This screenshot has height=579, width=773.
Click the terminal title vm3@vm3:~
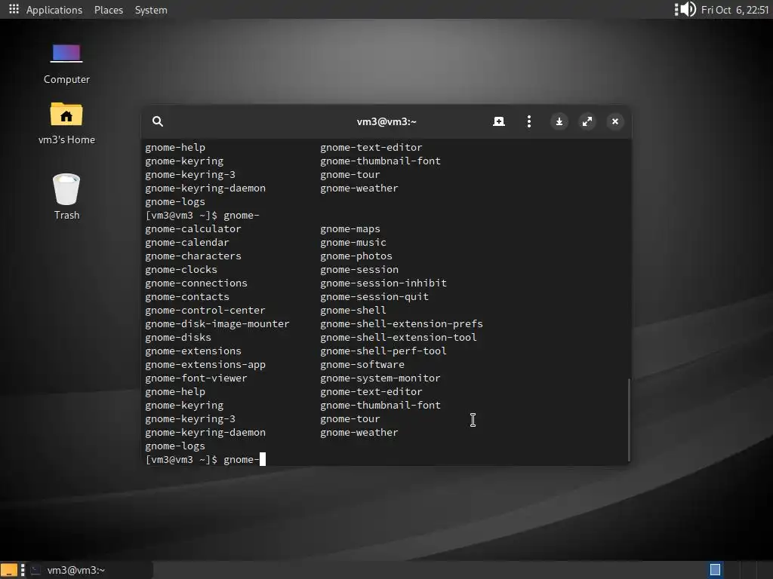[386, 121]
